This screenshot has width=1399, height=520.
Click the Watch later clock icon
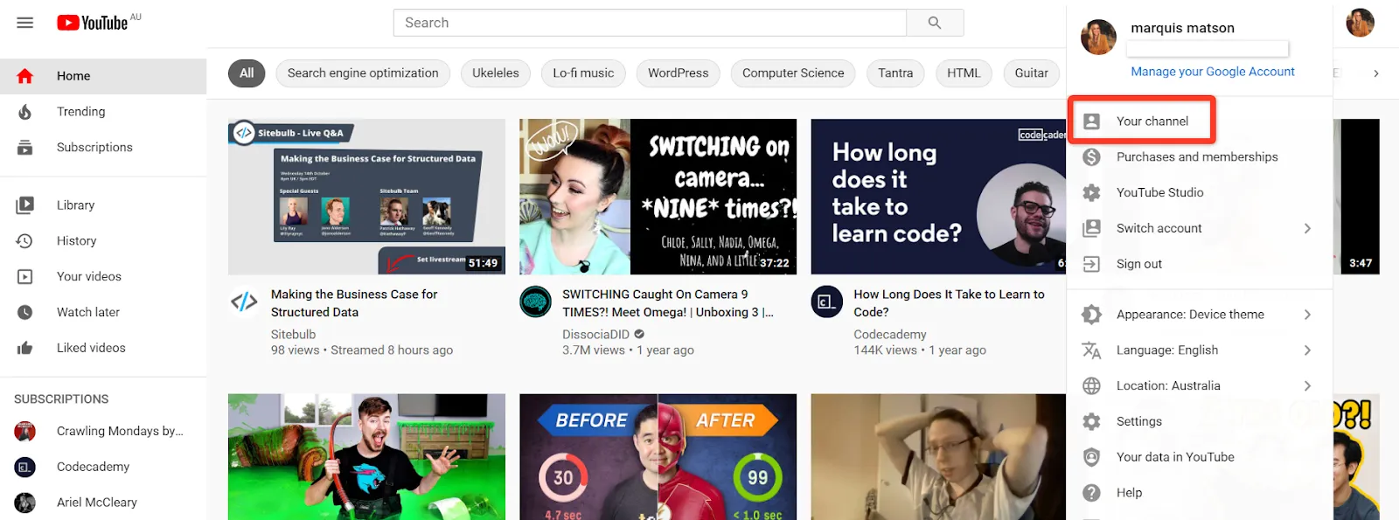pyautogui.click(x=24, y=312)
